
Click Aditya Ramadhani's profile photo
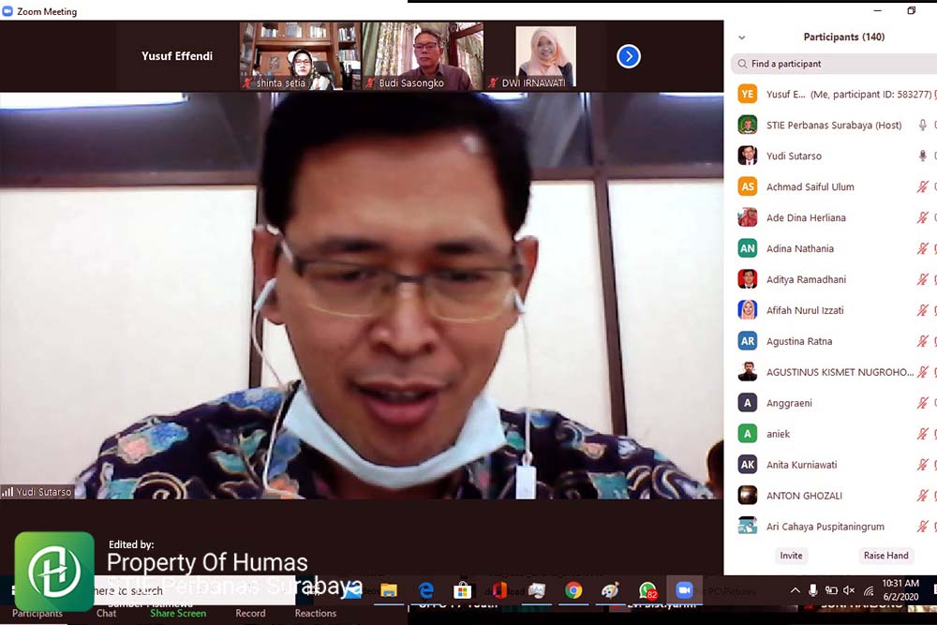point(748,279)
